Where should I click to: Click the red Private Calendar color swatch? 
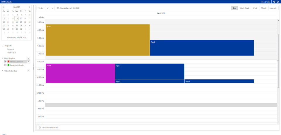click(8, 61)
